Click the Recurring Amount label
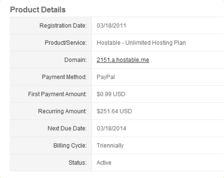 62,111
